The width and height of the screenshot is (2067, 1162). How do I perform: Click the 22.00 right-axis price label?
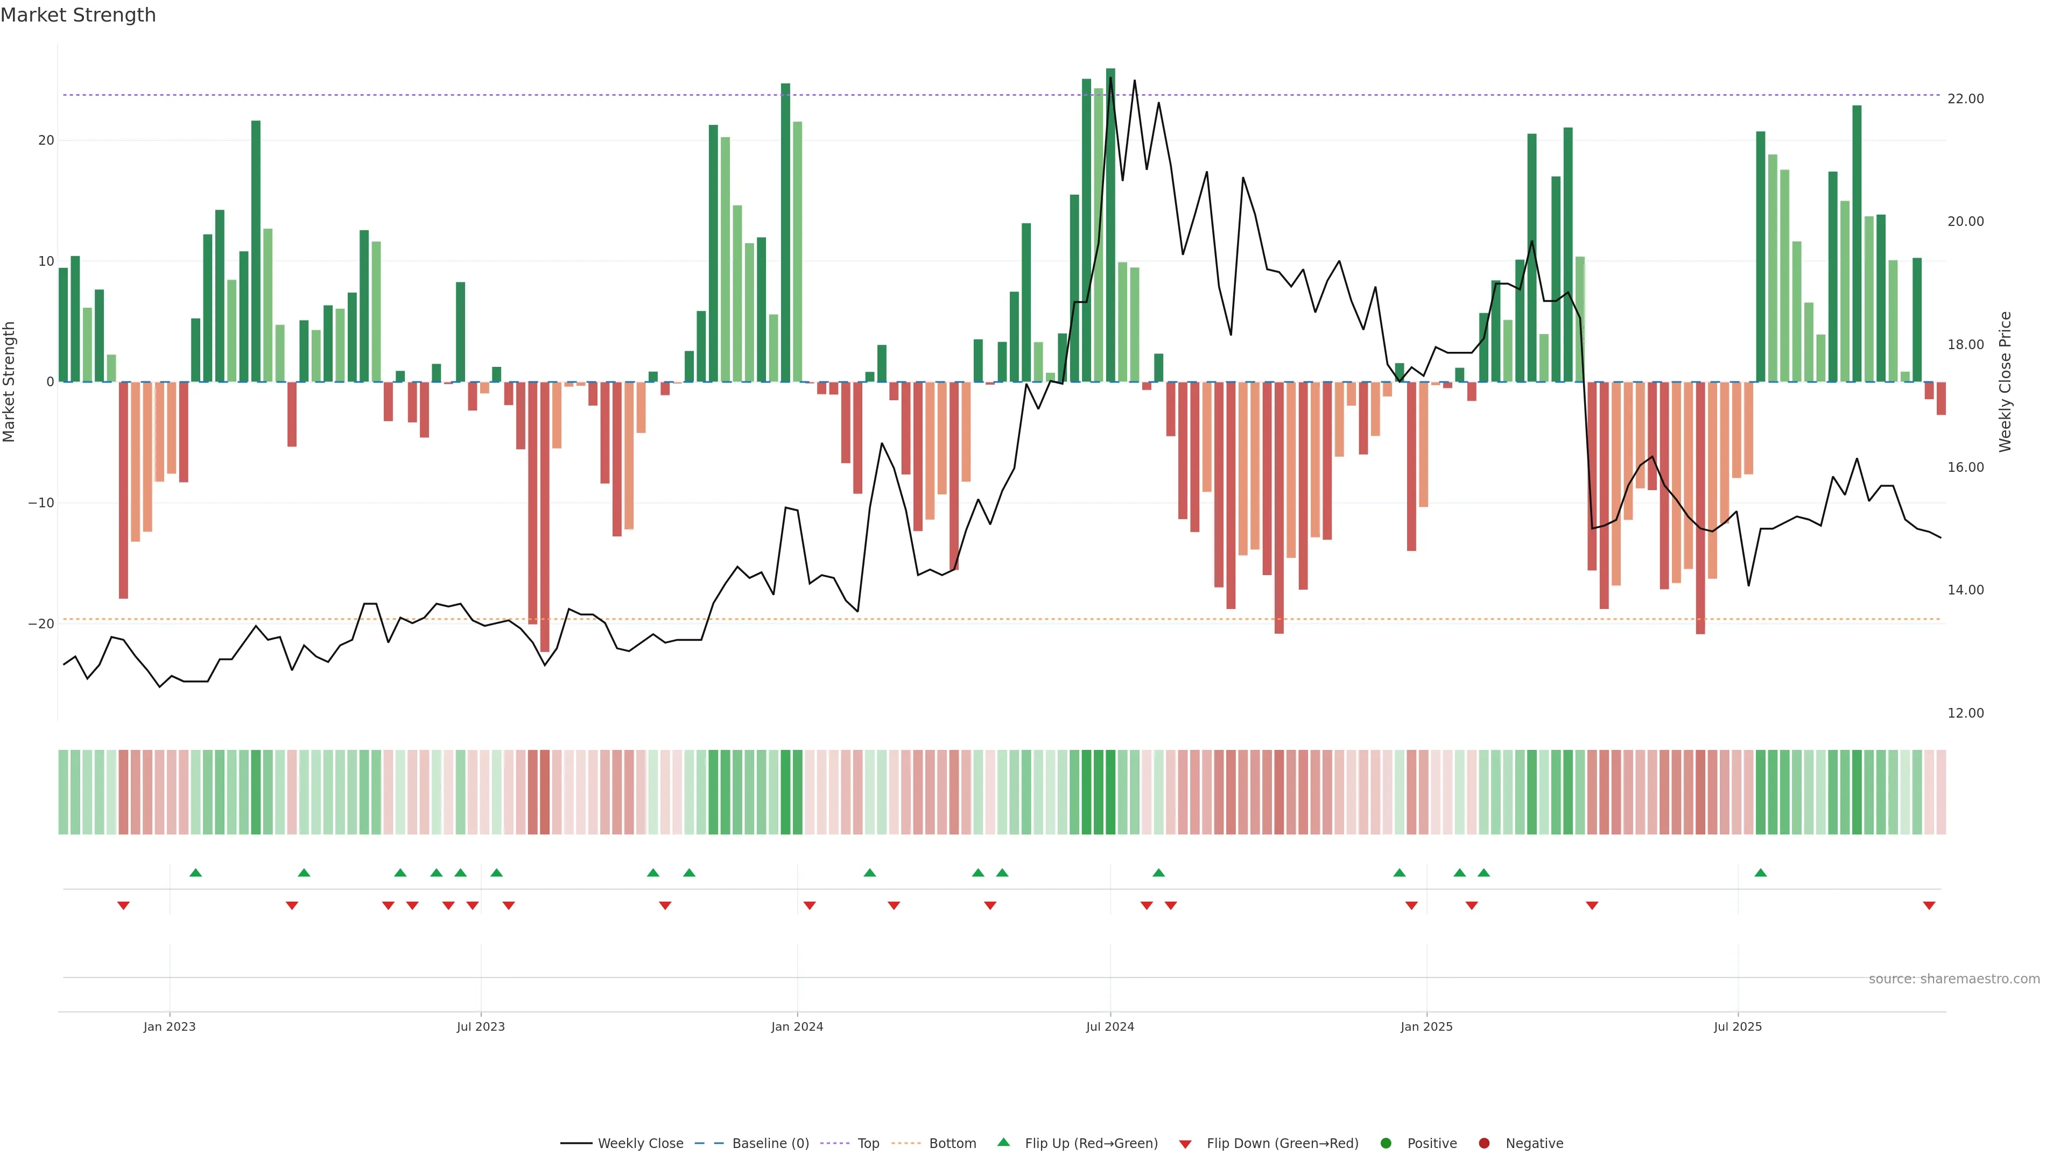1965,98
